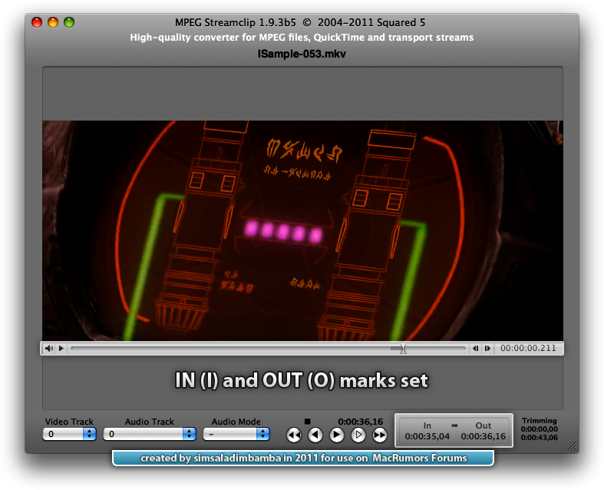Minimize the window with the yellow button

(x=53, y=22)
